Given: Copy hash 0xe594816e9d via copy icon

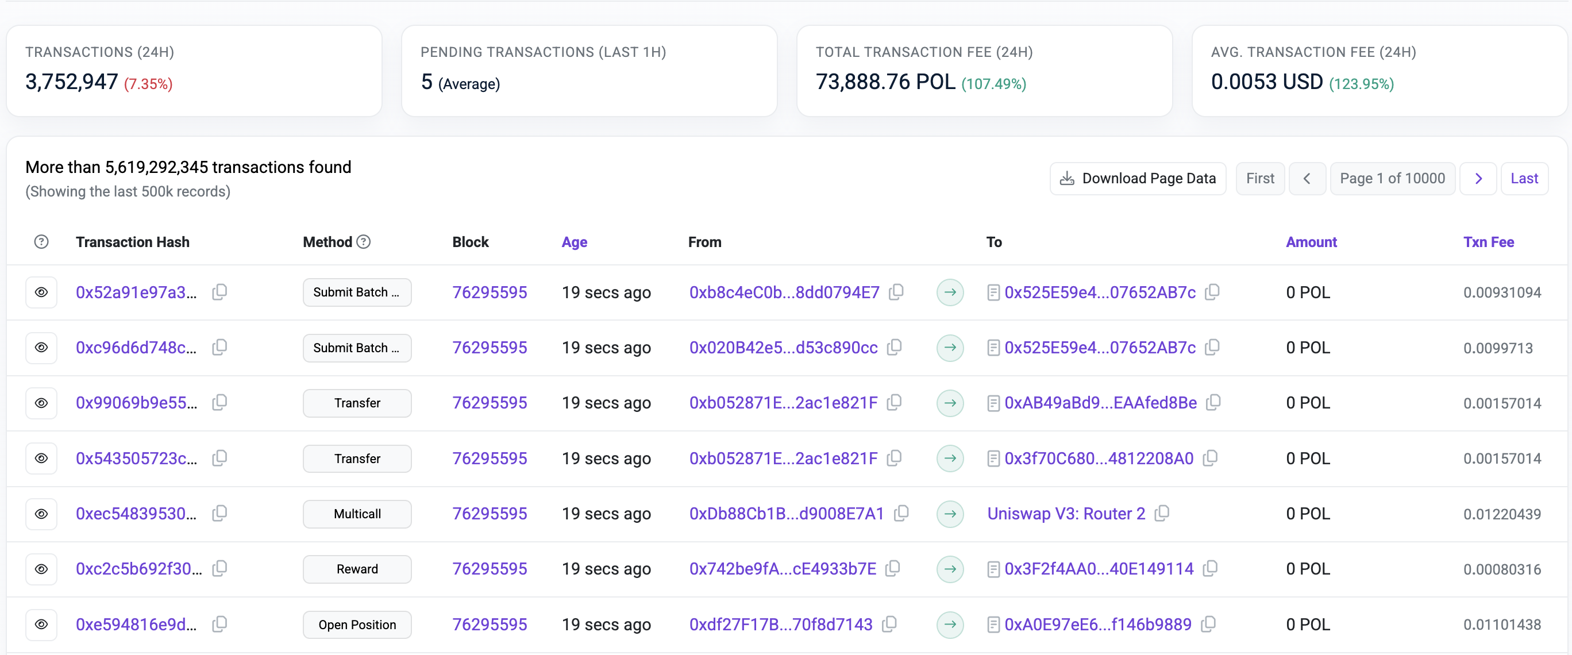Looking at the screenshot, I should point(219,624).
